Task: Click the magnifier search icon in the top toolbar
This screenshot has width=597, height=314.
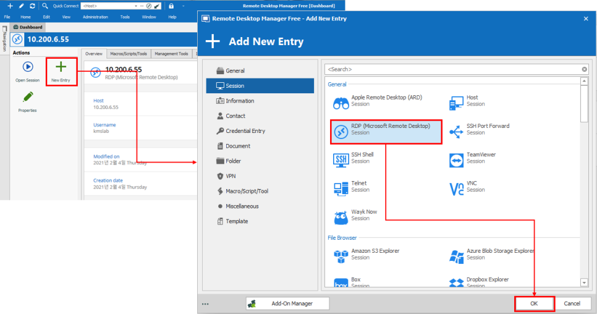Action: pyautogui.click(x=45, y=6)
